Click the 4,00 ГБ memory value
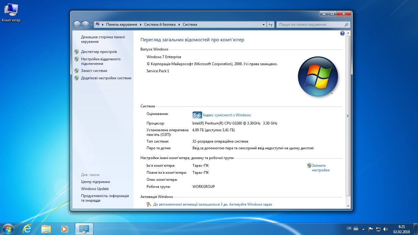This screenshot has width=418, height=235. (214, 130)
